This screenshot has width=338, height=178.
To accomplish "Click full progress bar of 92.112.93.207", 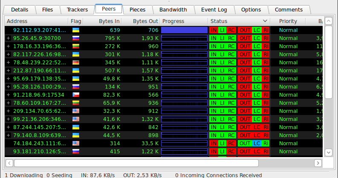I will (184, 30).
